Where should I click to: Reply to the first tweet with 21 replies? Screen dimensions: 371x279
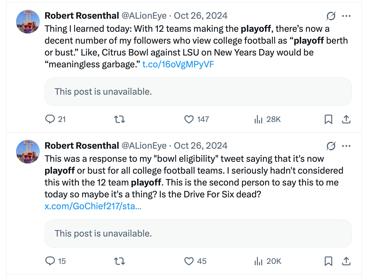point(50,119)
